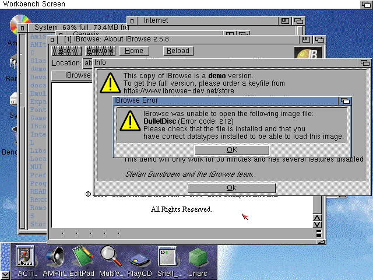Click IBrowse scroll down arrow
Viewport: 373px width, 280px height.
317,225
